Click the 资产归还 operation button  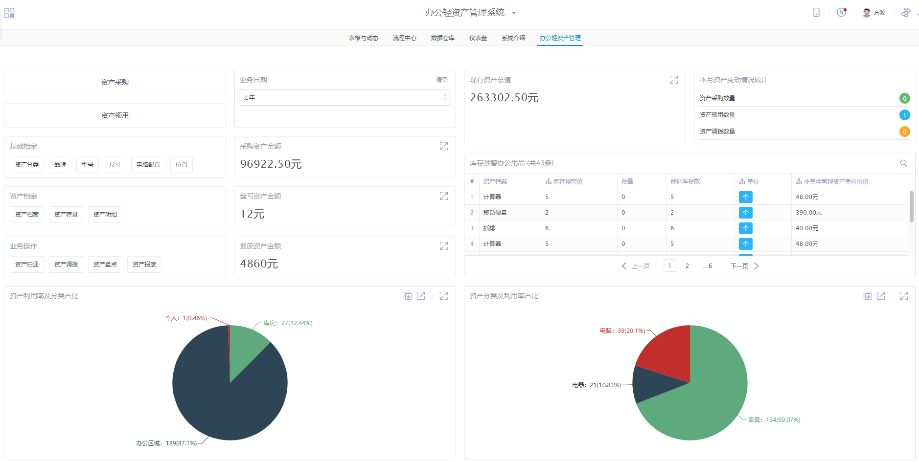pos(27,264)
